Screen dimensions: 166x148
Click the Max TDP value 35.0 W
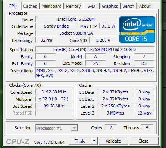point(108,26)
